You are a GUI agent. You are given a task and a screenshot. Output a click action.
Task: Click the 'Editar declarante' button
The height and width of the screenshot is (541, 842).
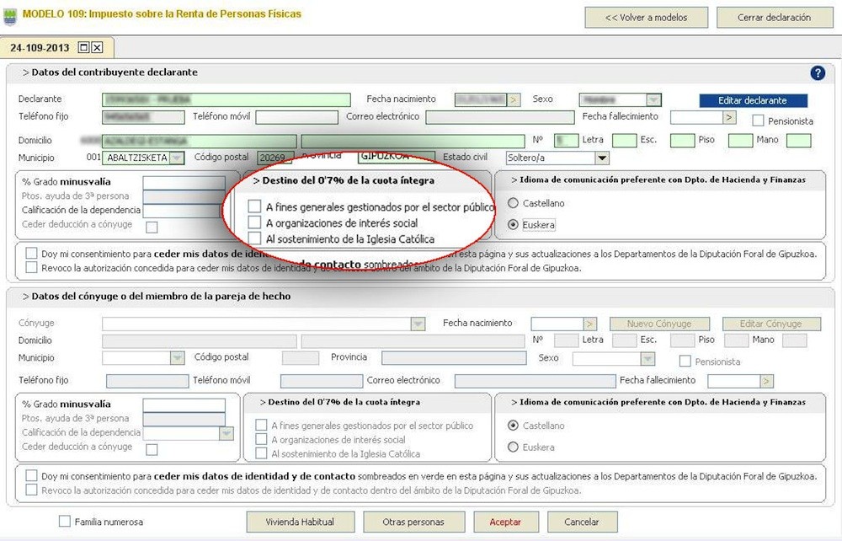[x=753, y=100]
